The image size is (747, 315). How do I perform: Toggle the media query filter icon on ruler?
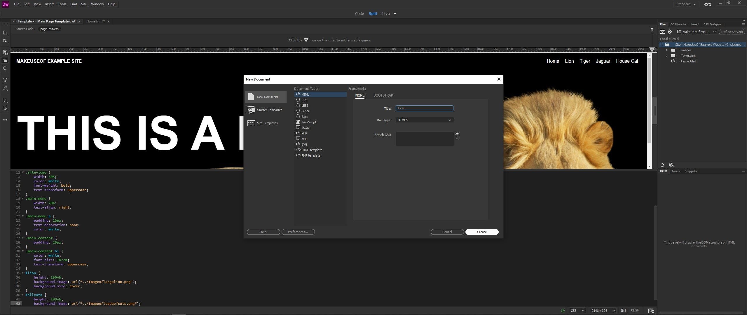click(652, 29)
